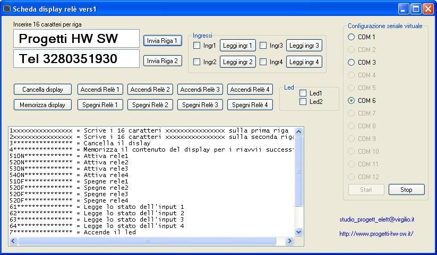Screen dimensions: 437x255
Task: Select the COM 6 radio button
Action: (x=351, y=101)
